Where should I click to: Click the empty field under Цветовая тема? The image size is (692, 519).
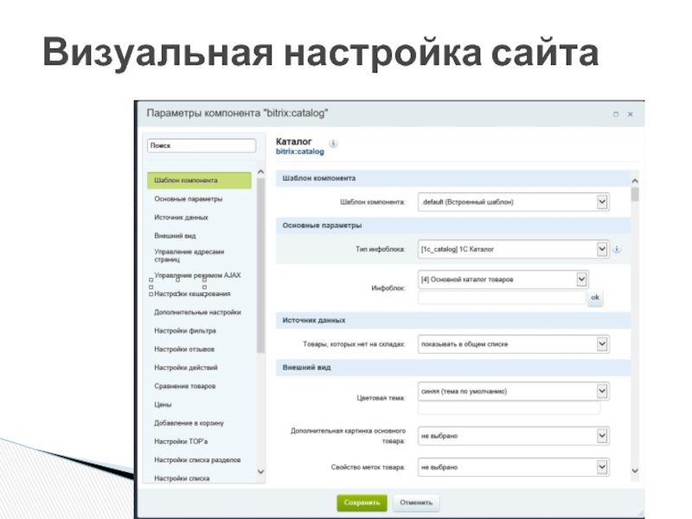click(509, 408)
